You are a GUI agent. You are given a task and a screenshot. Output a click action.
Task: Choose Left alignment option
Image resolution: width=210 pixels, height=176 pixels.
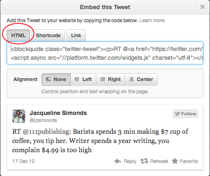[83, 79]
